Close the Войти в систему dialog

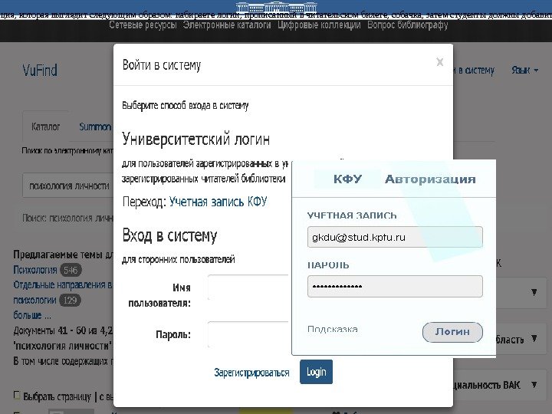click(x=439, y=62)
